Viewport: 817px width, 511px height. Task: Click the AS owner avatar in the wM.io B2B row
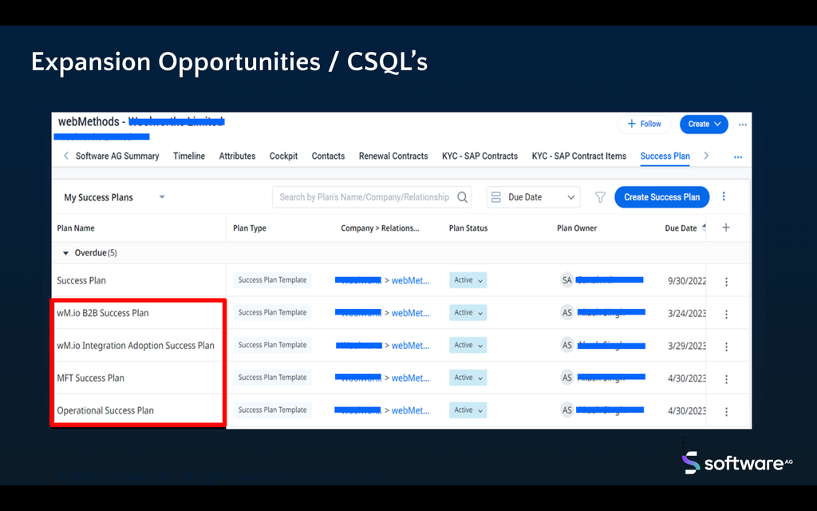(567, 312)
